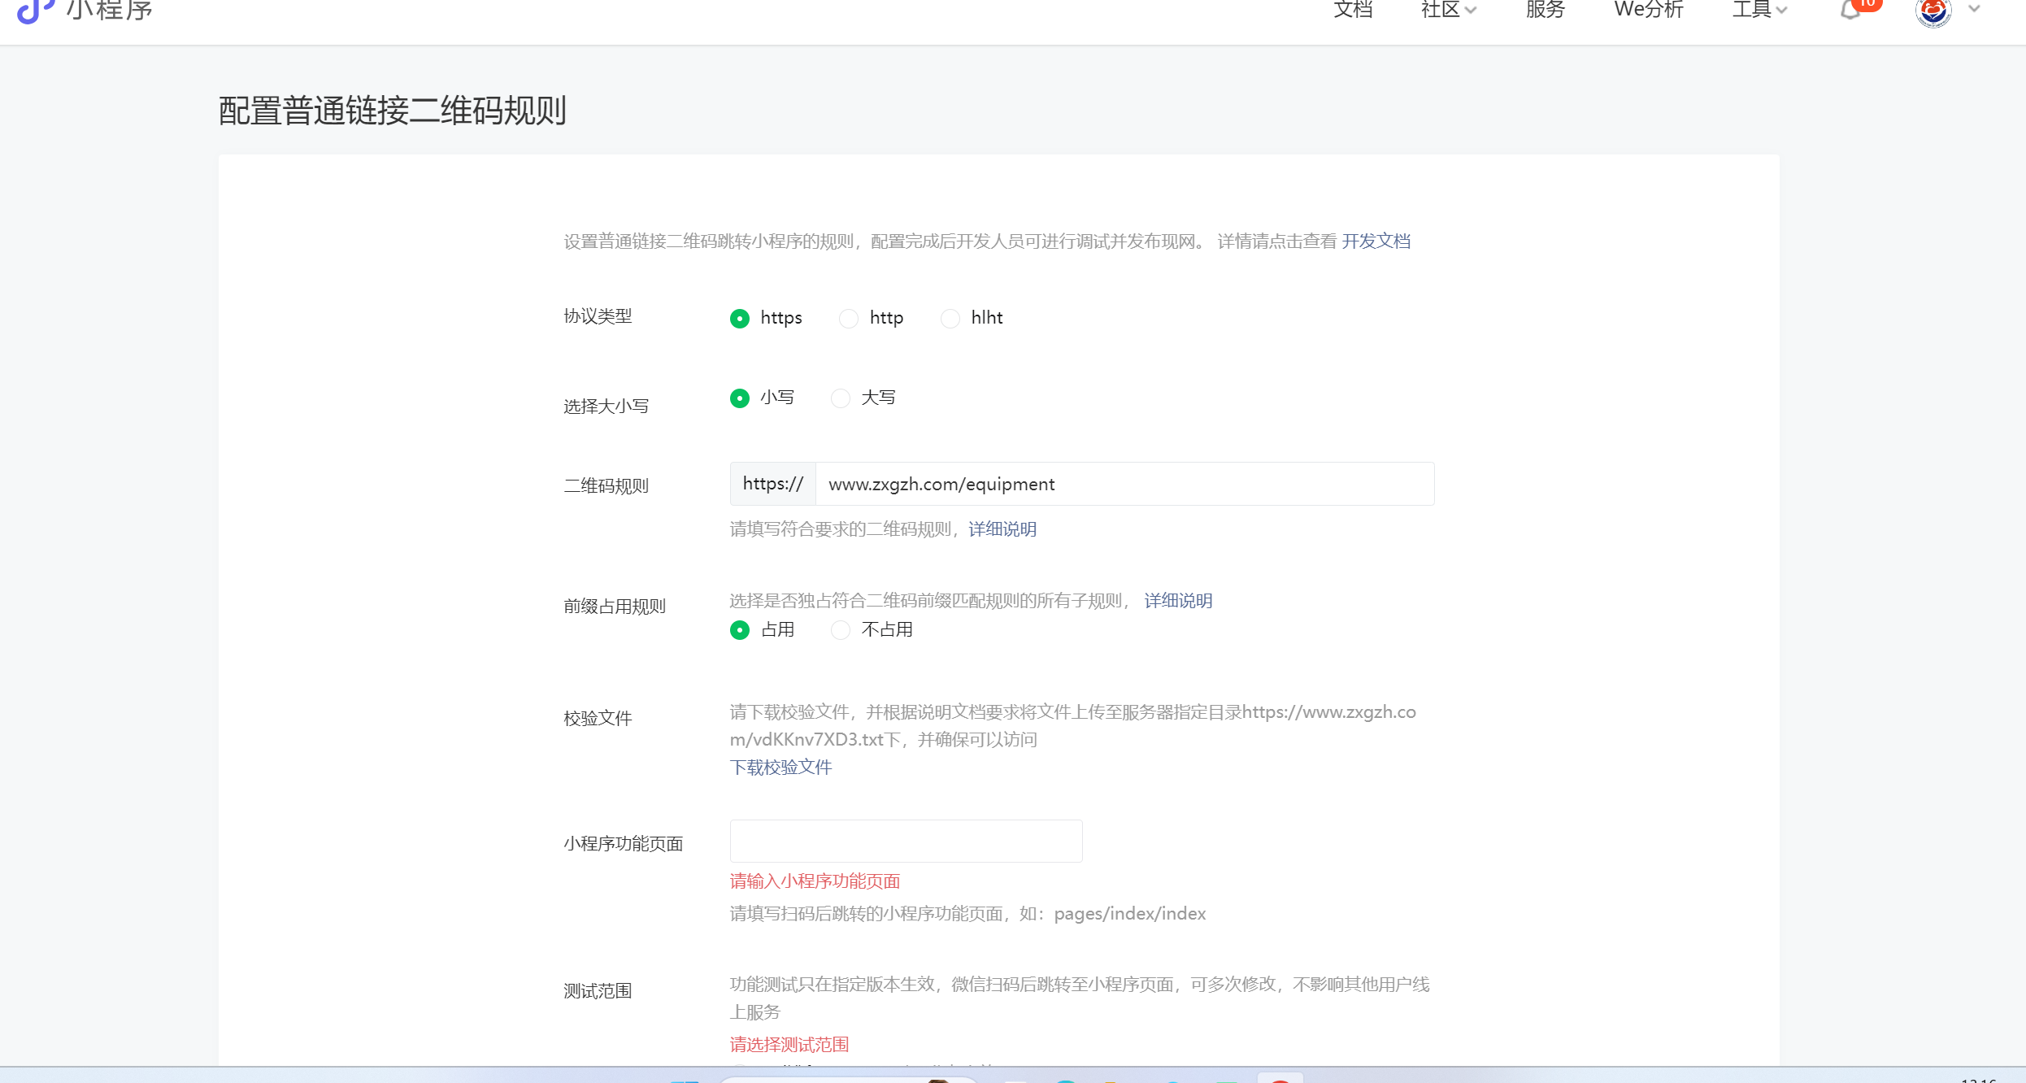
Task: Click the user avatar icon
Action: point(1933,11)
